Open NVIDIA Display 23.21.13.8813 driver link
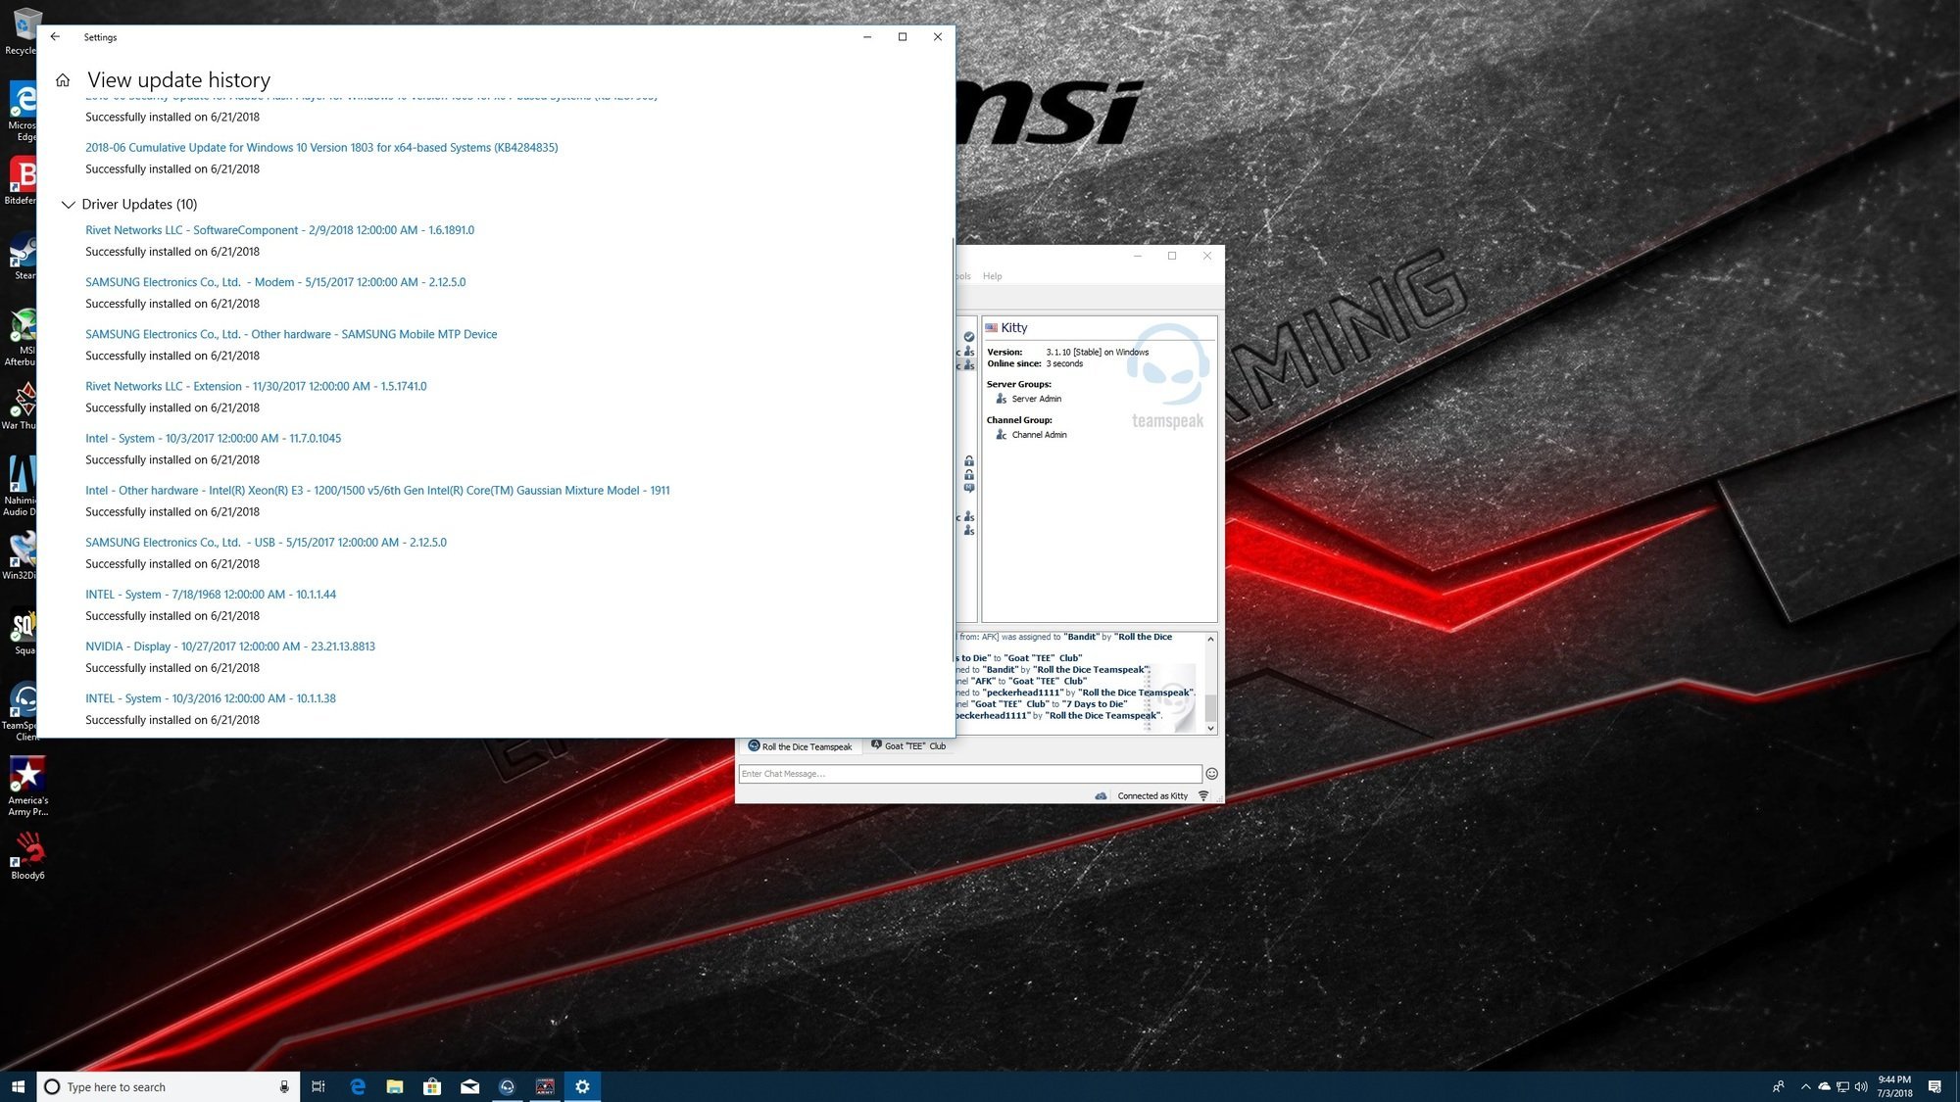 (x=230, y=647)
